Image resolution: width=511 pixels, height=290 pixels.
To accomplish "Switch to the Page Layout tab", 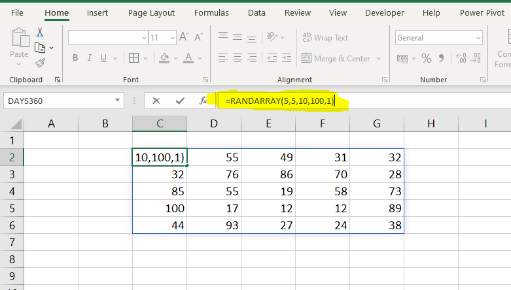I will [x=151, y=12].
